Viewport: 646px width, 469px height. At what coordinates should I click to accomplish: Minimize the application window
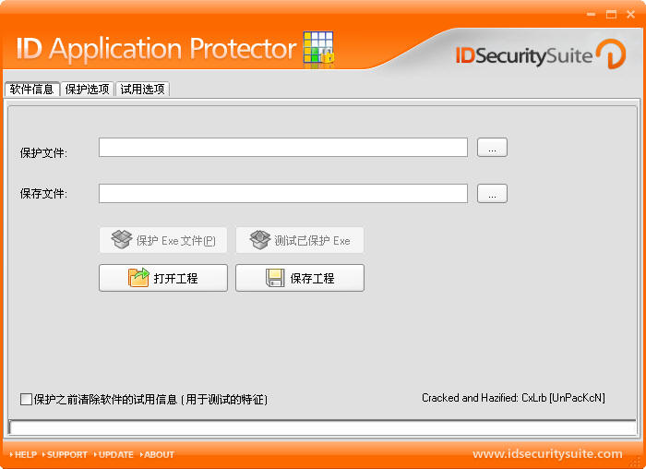[x=592, y=14]
